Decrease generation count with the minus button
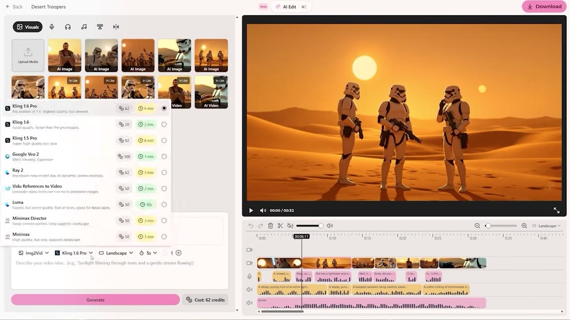 tap(165, 253)
